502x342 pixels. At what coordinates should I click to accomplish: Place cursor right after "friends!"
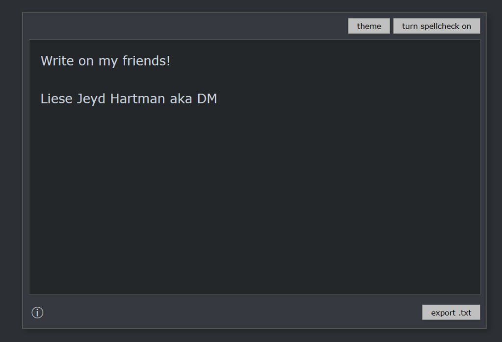click(x=171, y=61)
